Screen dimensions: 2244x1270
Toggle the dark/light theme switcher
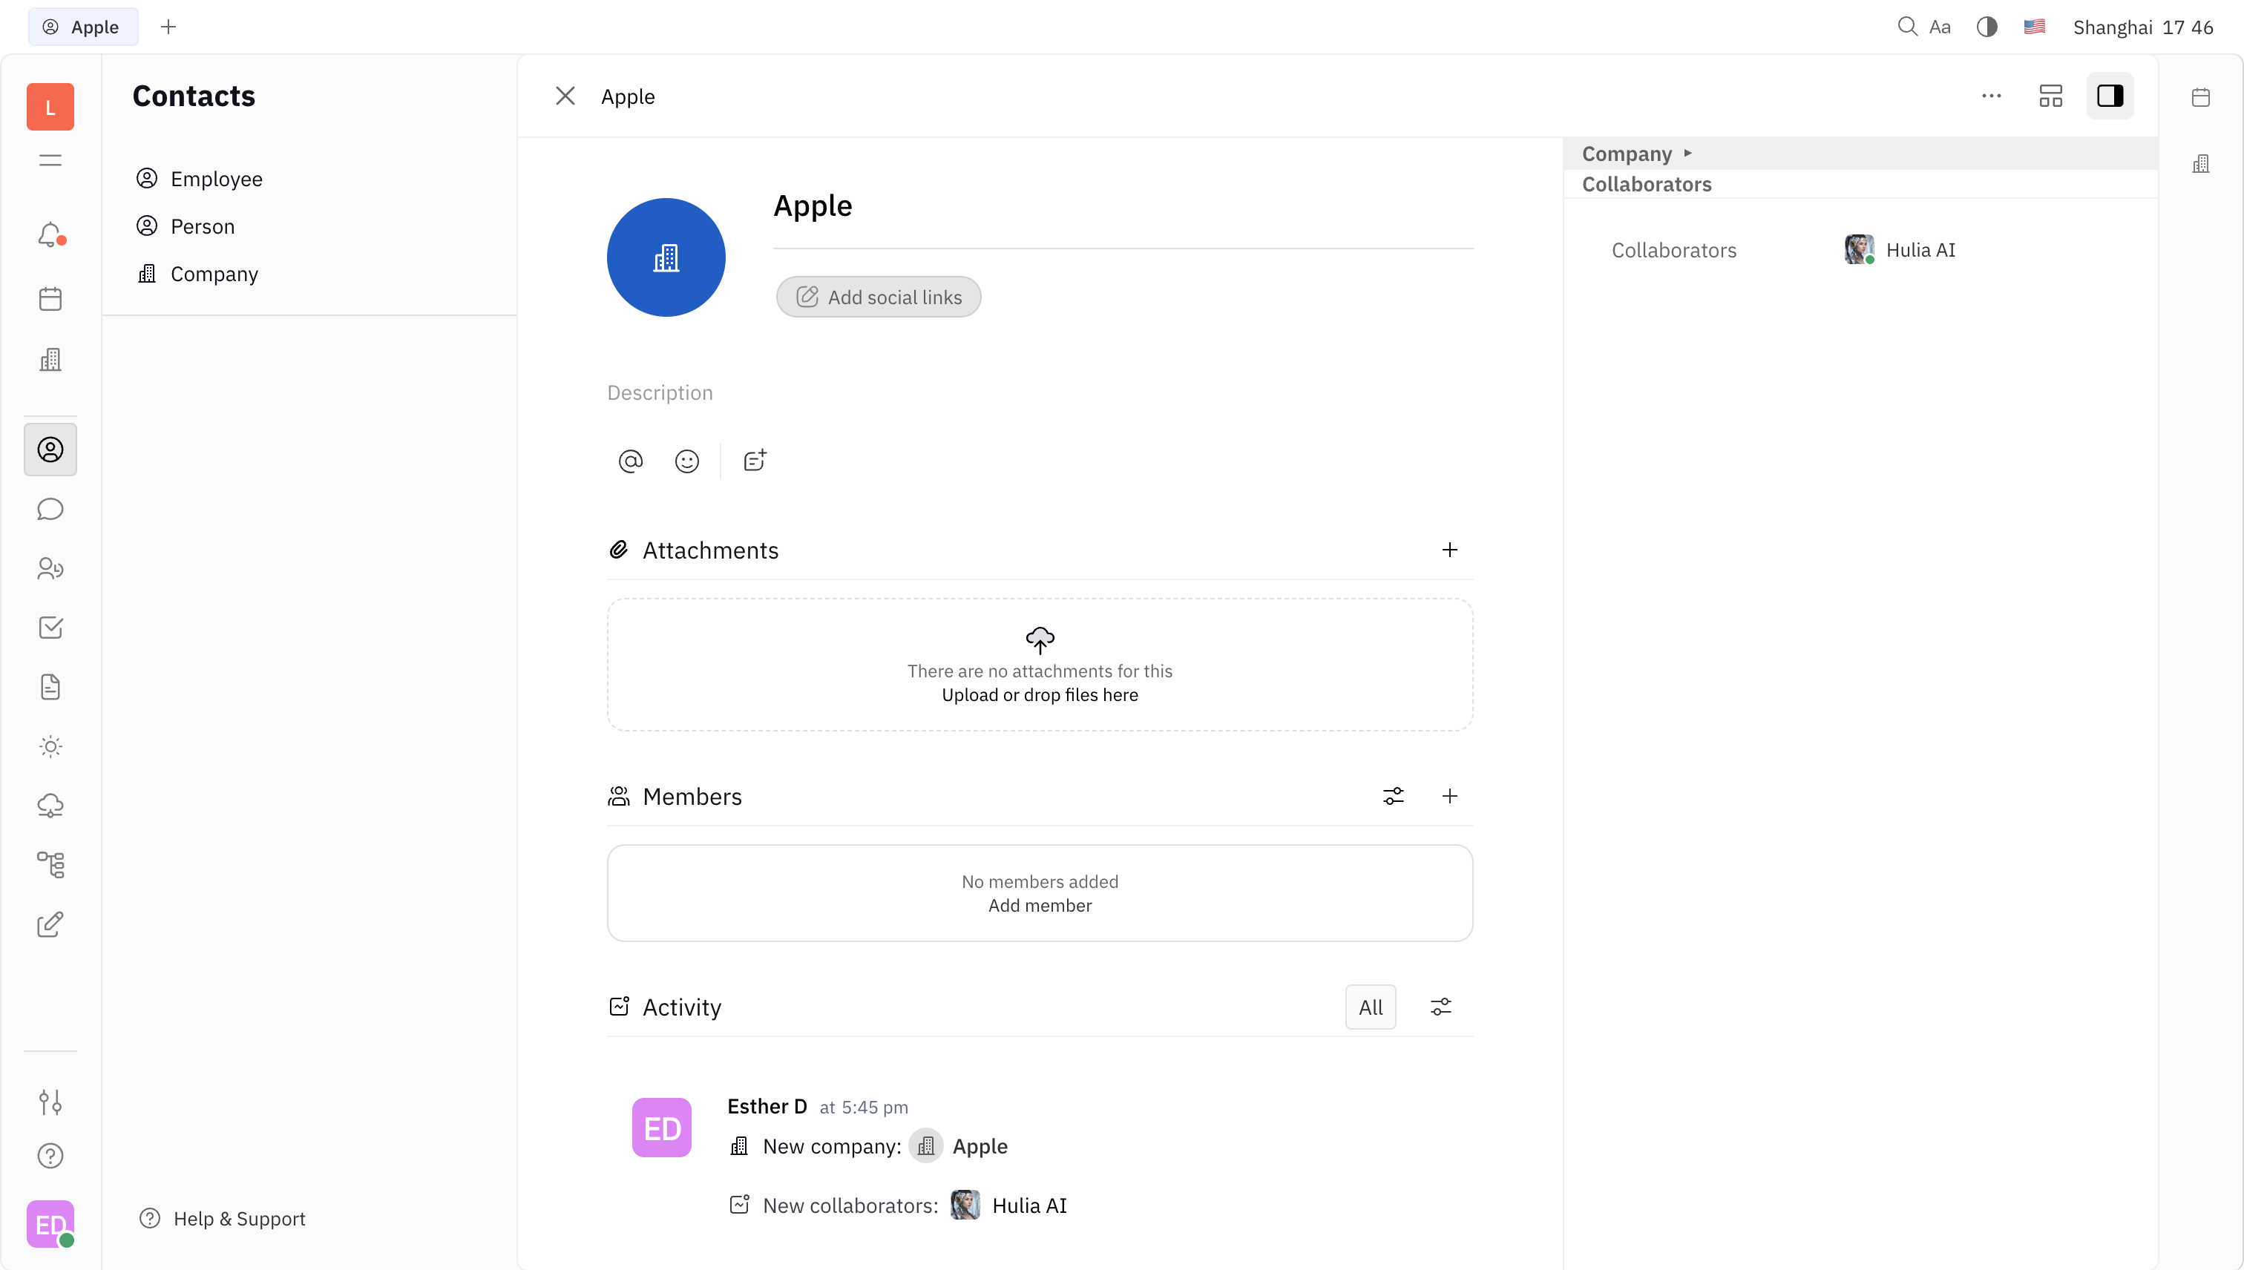1987,27
